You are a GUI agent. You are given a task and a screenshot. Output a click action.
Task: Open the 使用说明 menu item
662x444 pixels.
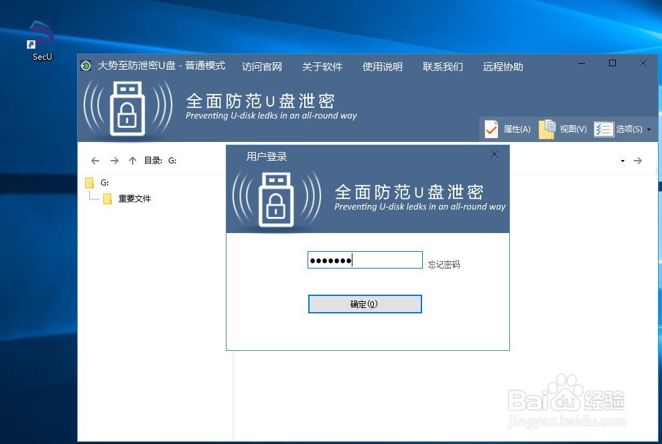[382, 66]
